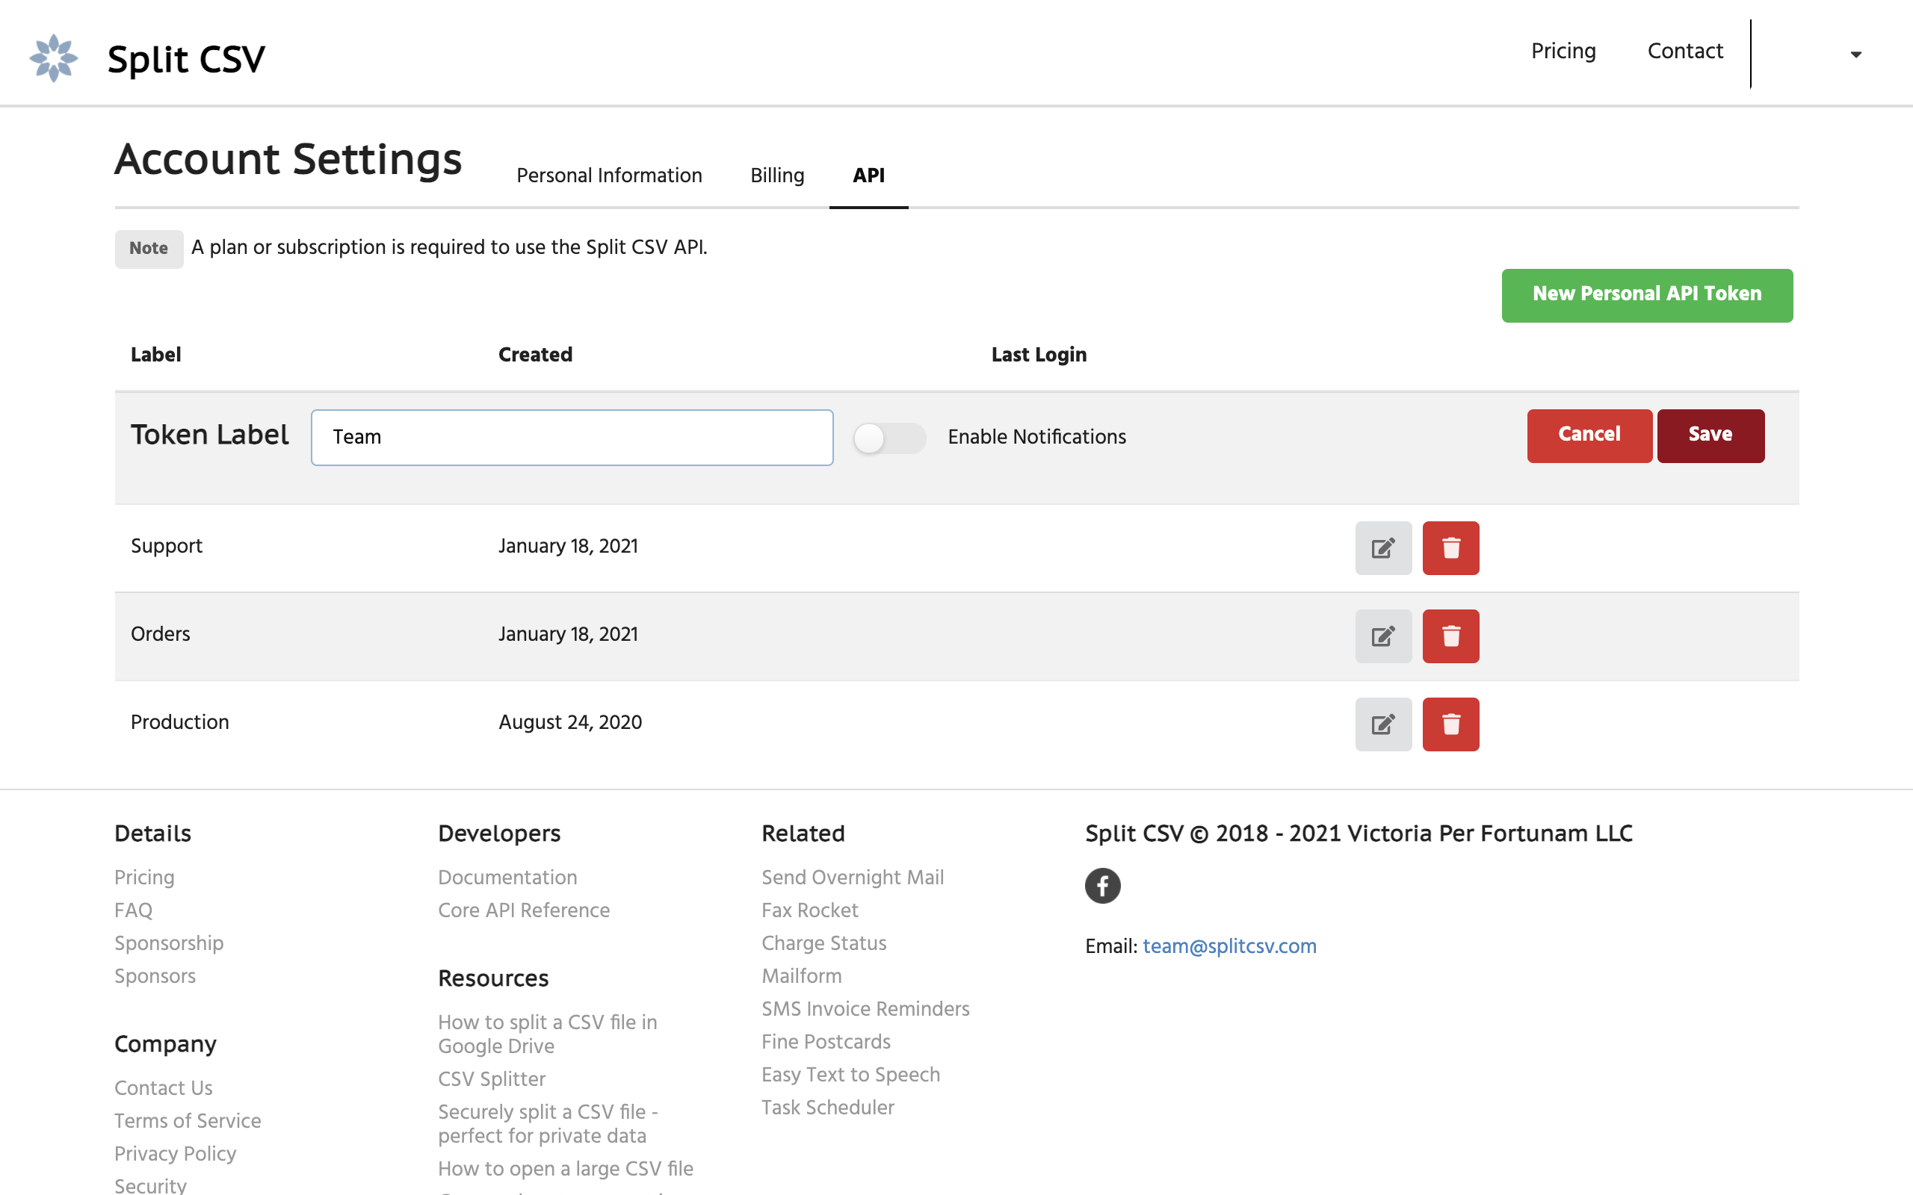Toggle Enable Notifications switch
This screenshot has width=1913, height=1195.
point(889,438)
